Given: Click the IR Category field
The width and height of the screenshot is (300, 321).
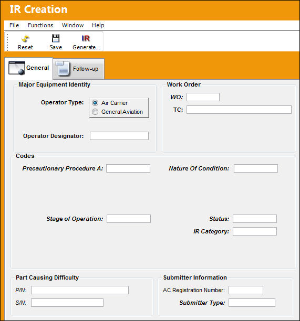Looking at the screenshot, I should coord(255,231).
